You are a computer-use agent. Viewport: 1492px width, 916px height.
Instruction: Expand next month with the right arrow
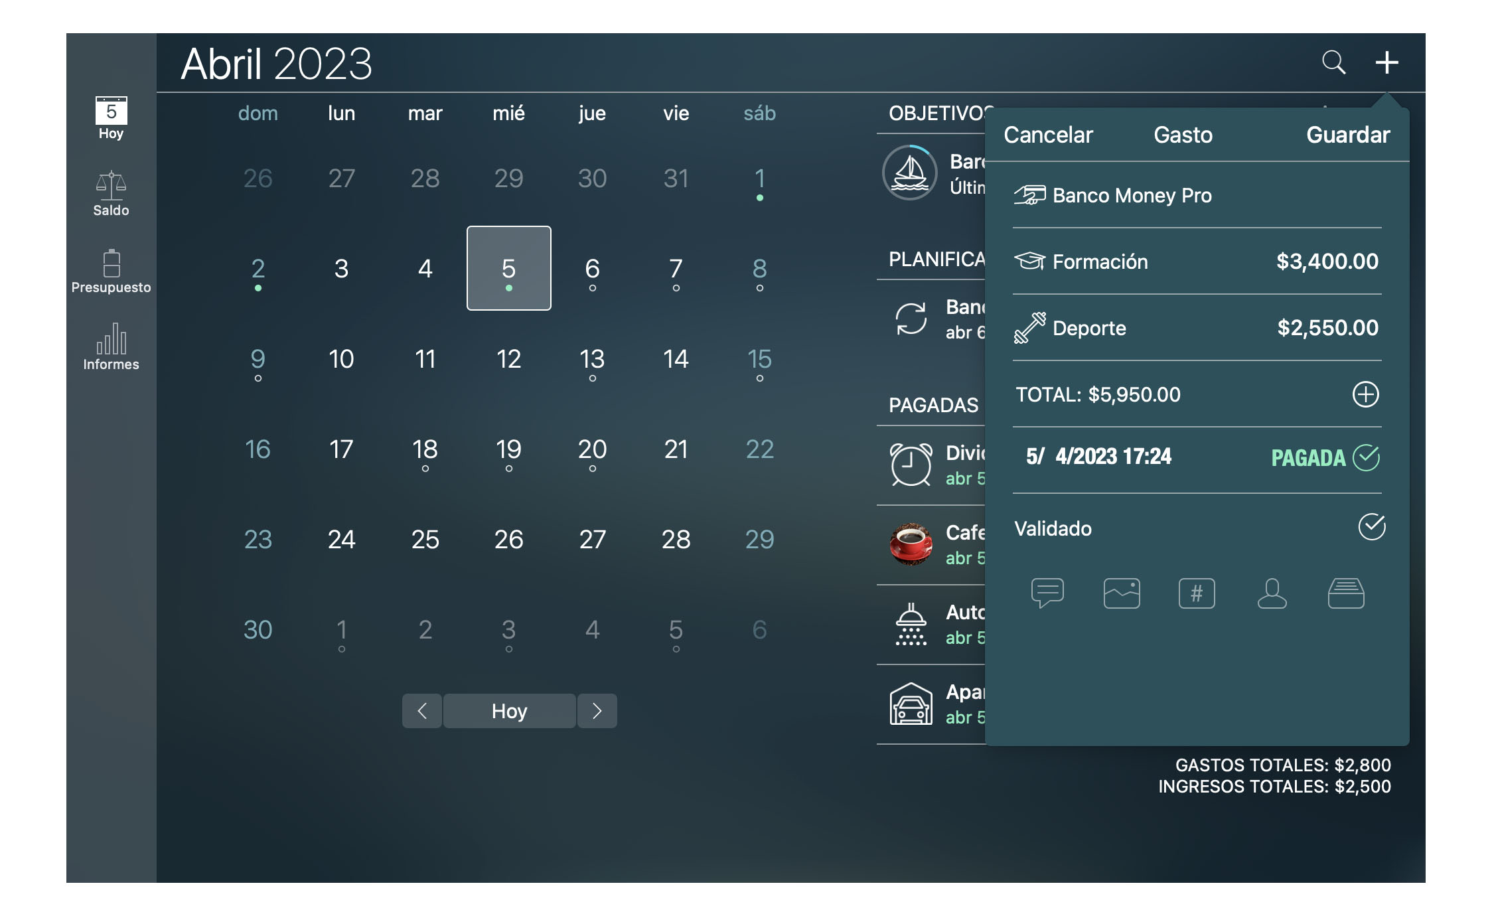pyautogui.click(x=597, y=710)
